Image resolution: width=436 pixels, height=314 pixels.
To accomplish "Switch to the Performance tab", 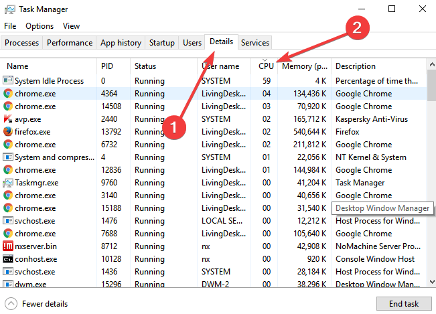I will click(x=70, y=43).
